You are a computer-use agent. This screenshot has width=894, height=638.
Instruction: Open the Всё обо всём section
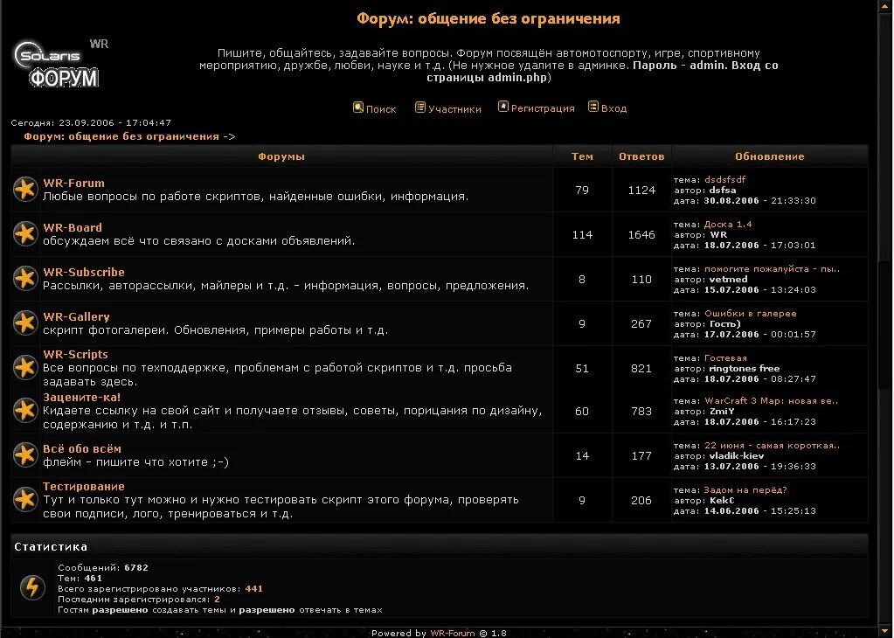point(82,448)
